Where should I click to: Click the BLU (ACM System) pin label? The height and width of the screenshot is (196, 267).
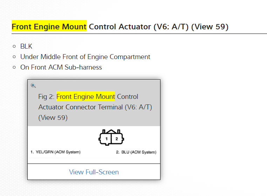coord(136,152)
